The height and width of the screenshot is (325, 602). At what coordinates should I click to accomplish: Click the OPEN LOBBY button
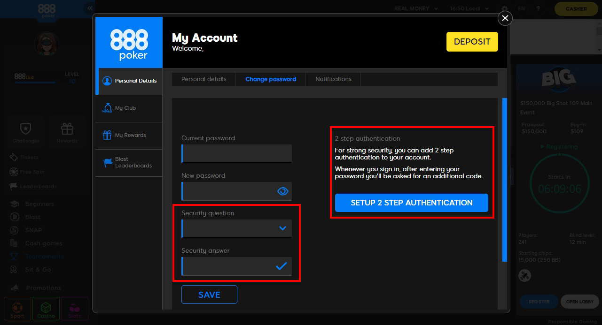(579, 302)
